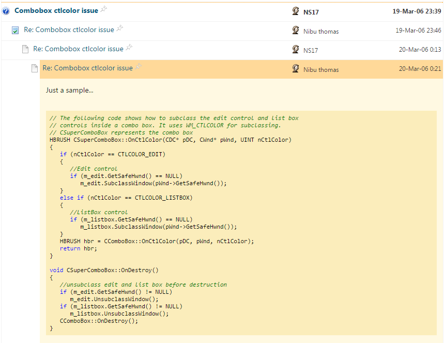
Task: Open the highlighted 0:21 reply title
Action: (x=88, y=68)
